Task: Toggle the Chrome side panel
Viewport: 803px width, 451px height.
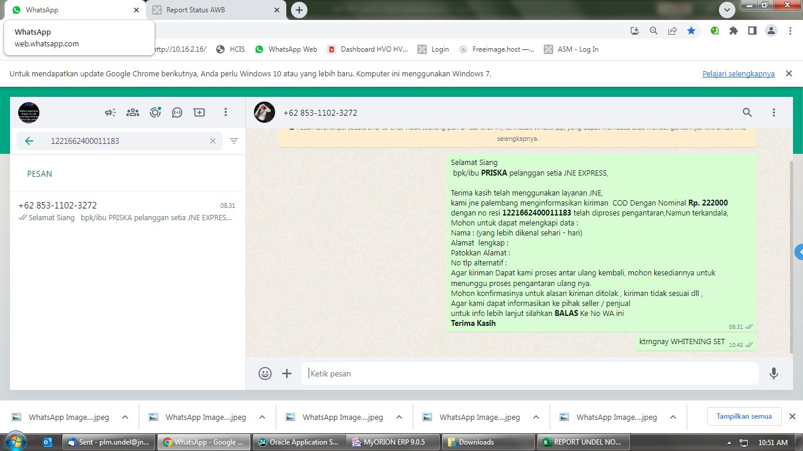Action: coord(752,31)
